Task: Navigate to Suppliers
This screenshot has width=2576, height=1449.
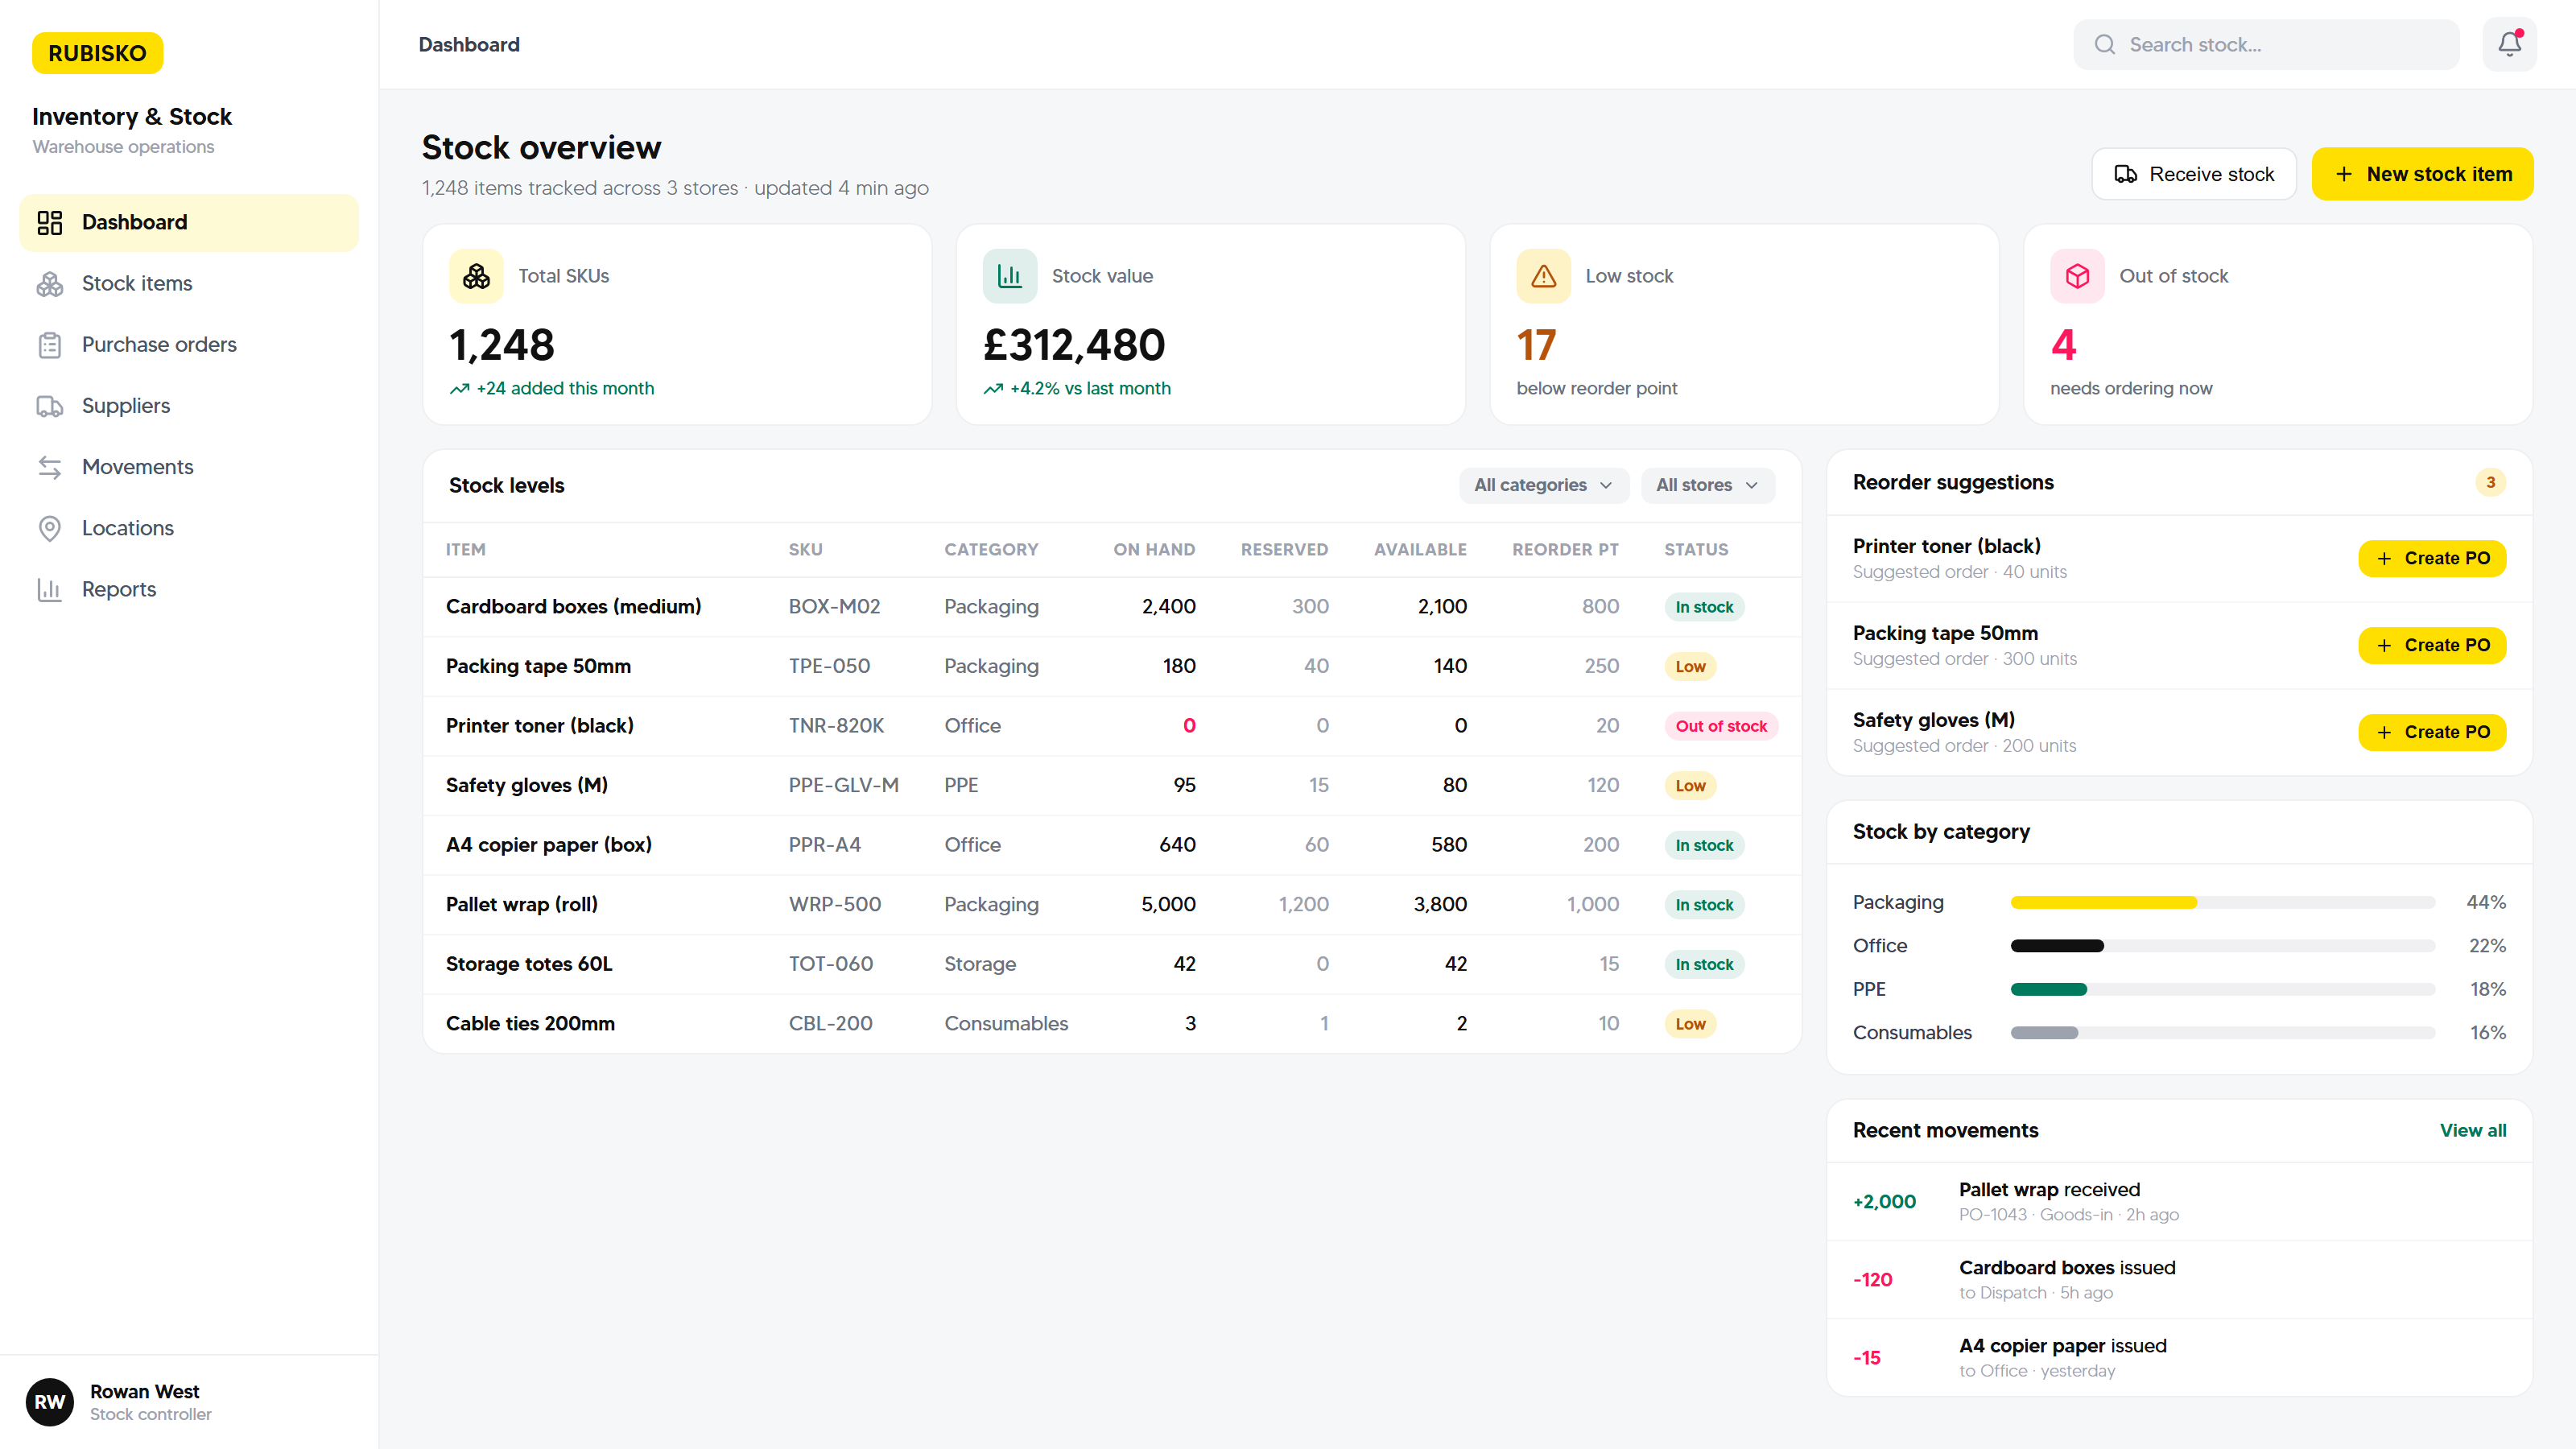Action: 189,406
